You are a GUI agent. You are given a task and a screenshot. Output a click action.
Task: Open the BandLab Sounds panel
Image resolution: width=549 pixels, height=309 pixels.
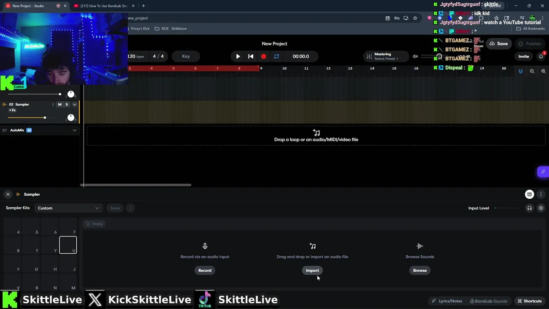click(489, 301)
